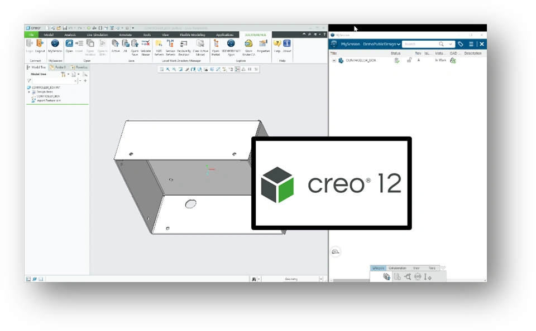Screen dimensions: 536x331
Task: Switch to the Flexible Modeling ribbon tab
Action: click(x=193, y=35)
